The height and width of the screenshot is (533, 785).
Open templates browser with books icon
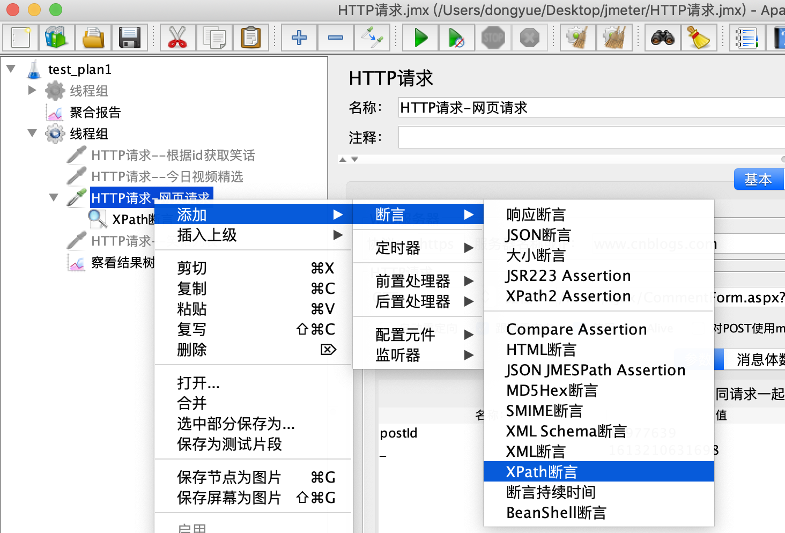(56, 38)
